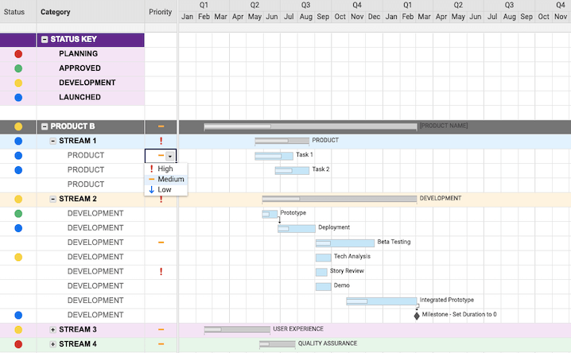Click the green status dot beside APPROVED

[x=18, y=68]
